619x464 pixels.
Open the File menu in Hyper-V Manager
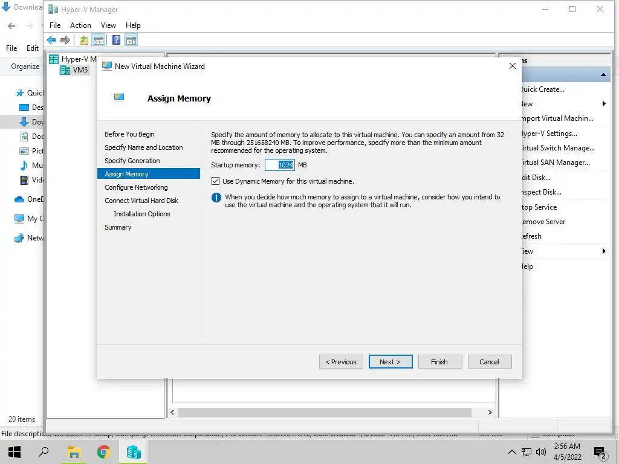tap(55, 25)
